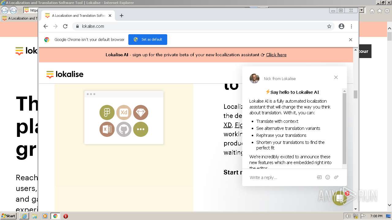Screen dimensions: 392x220
Task: Click the Excel integration icon
Action: [x=107, y=129]
